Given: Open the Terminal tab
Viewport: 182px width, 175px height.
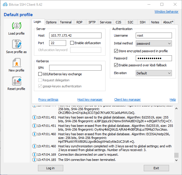Looking at the screenshot, I should (x=66, y=22).
